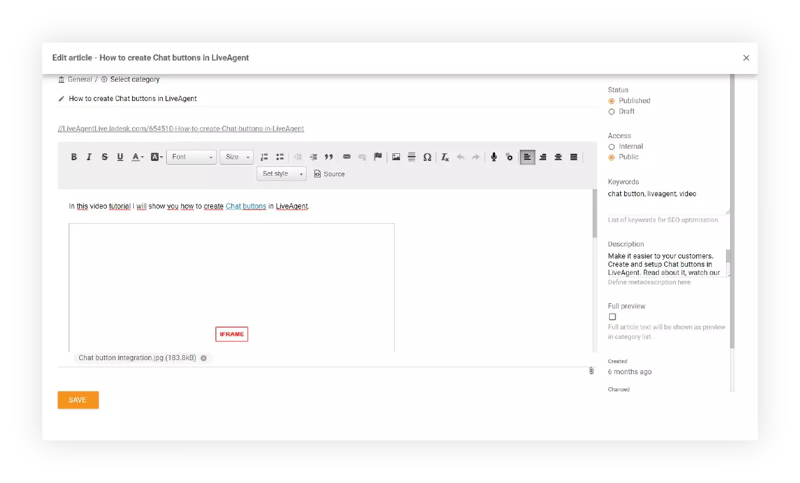Insert a special character with the Omega icon
800x483 pixels.
coord(427,157)
